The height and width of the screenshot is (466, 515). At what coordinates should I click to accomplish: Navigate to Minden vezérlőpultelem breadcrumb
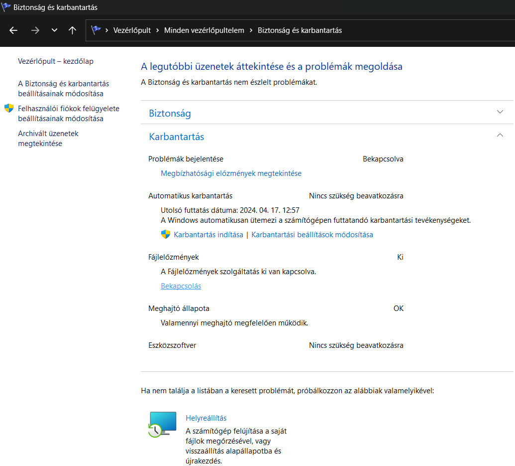[205, 30]
